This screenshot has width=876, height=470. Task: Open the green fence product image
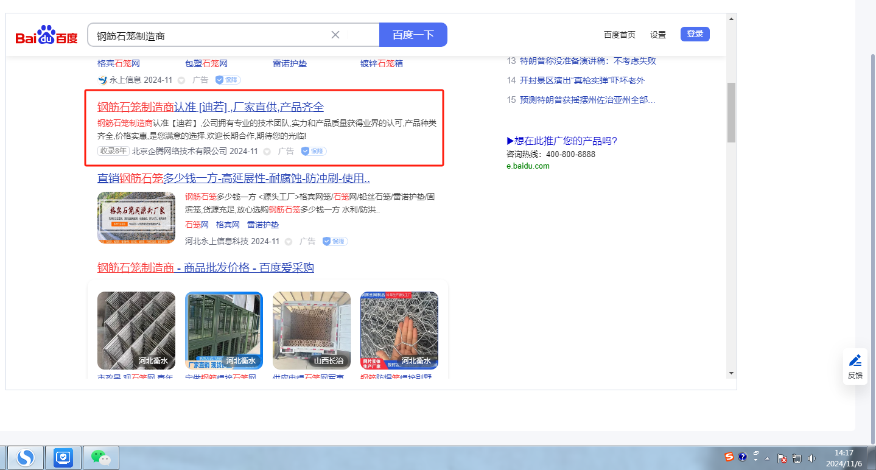point(224,331)
